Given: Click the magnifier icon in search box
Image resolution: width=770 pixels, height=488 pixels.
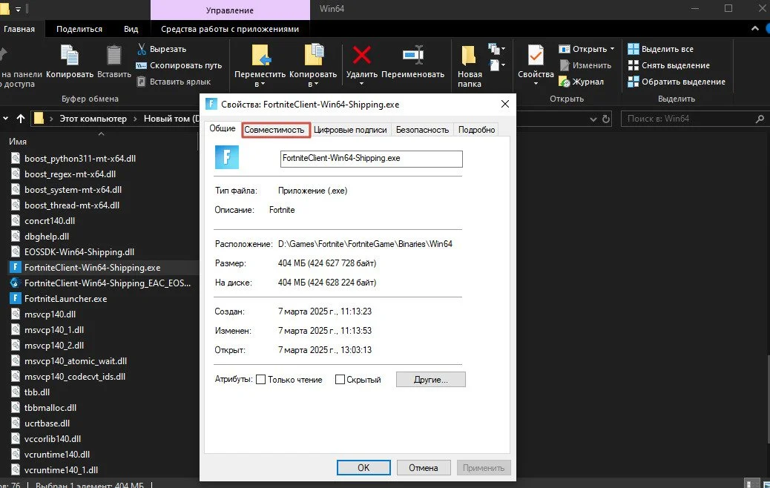Looking at the screenshot, I should tap(760, 119).
